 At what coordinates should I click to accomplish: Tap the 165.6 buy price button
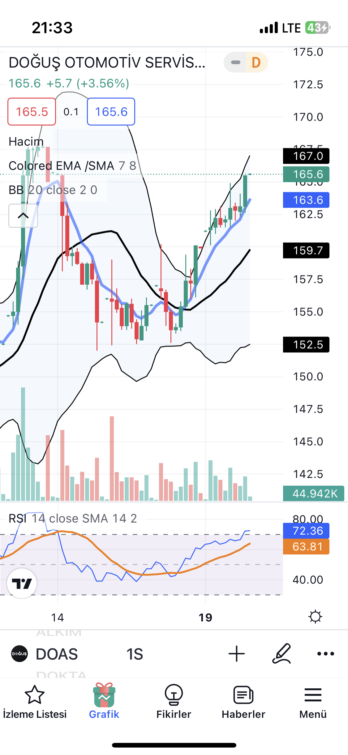tap(111, 112)
